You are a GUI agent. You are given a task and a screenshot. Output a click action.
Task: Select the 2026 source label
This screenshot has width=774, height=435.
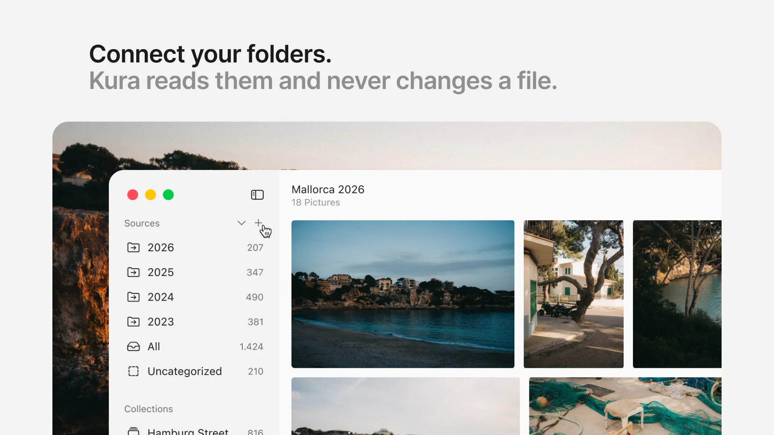click(160, 247)
